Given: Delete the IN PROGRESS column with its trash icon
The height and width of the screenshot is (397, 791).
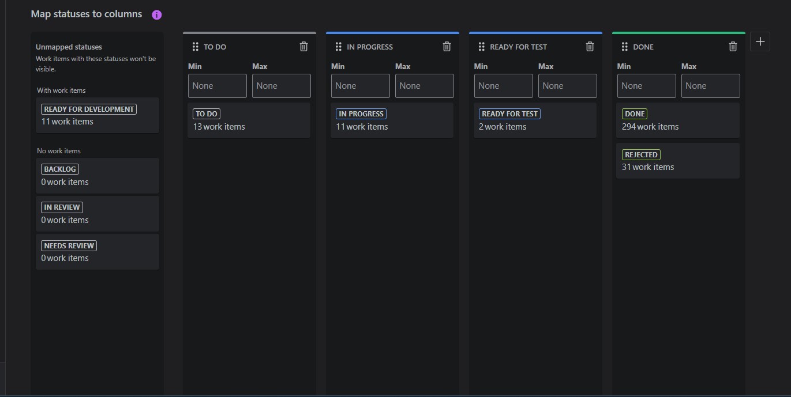Looking at the screenshot, I should click(x=447, y=47).
